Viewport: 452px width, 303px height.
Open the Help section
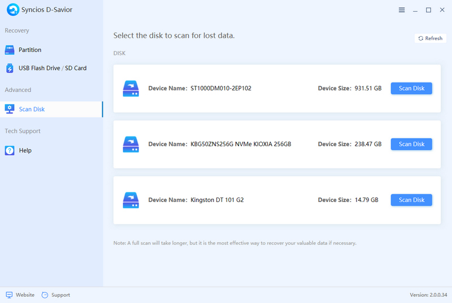click(25, 151)
